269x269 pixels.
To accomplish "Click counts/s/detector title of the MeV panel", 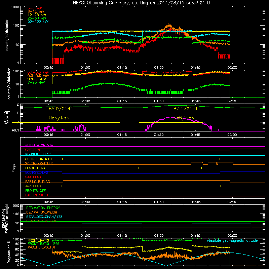I will 9,84.
